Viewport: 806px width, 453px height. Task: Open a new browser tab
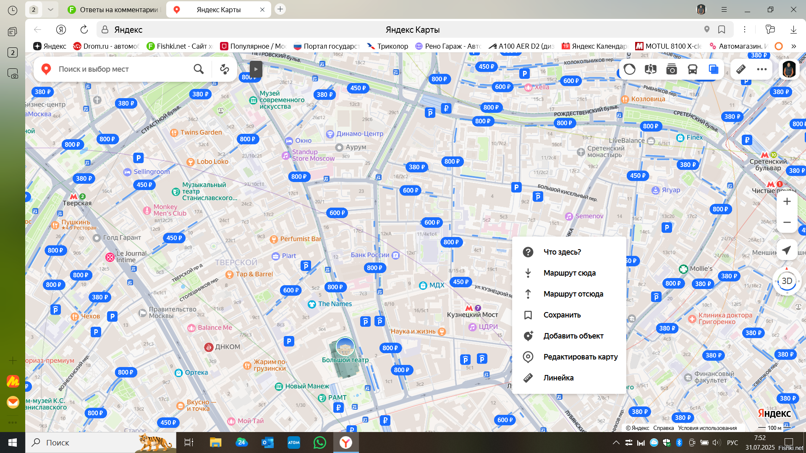click(280, 9)
